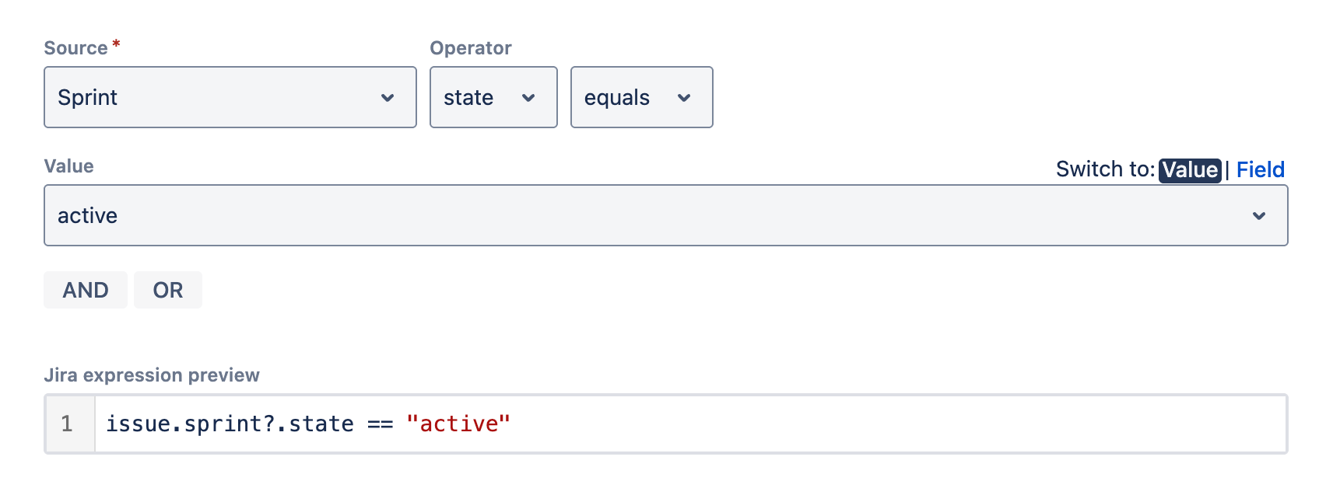The height and width of the screenshot is (502, 1340).
Task: Add a new condition with AND
Action: pyautogui.click(x=86, y=289)
